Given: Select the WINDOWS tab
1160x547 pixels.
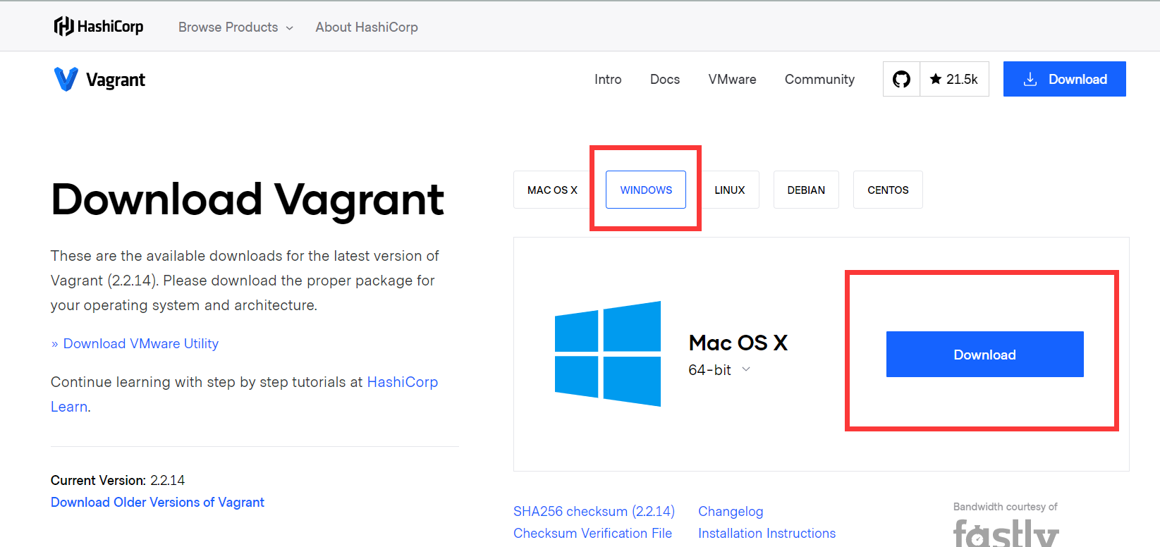Looking at the screenshot, I should [646, 190].
